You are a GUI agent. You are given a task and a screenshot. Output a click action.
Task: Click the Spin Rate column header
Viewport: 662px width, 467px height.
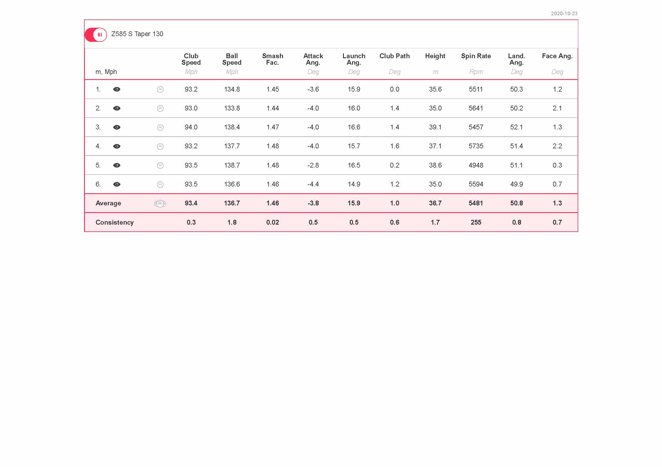(x=475, y=56)
